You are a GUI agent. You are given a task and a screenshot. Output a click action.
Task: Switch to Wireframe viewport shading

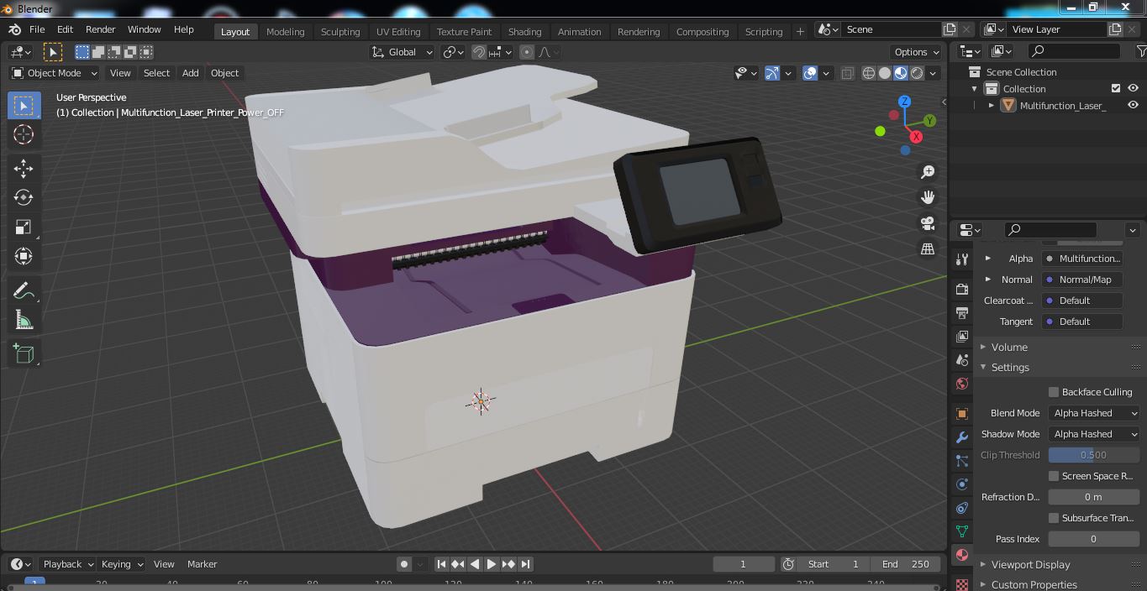click(869, 73)
